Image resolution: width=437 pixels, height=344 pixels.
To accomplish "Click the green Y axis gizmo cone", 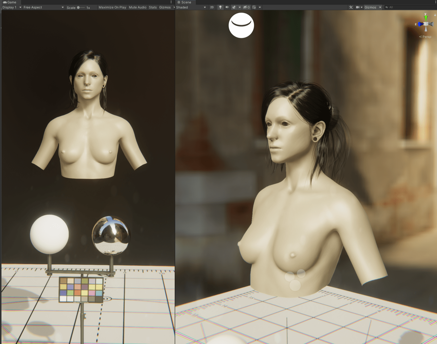I will [426, 18].
